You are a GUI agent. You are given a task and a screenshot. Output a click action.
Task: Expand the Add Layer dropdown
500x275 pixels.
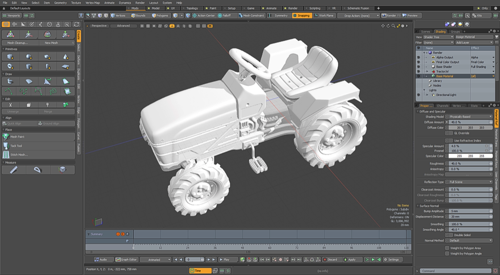click(474, 43)
